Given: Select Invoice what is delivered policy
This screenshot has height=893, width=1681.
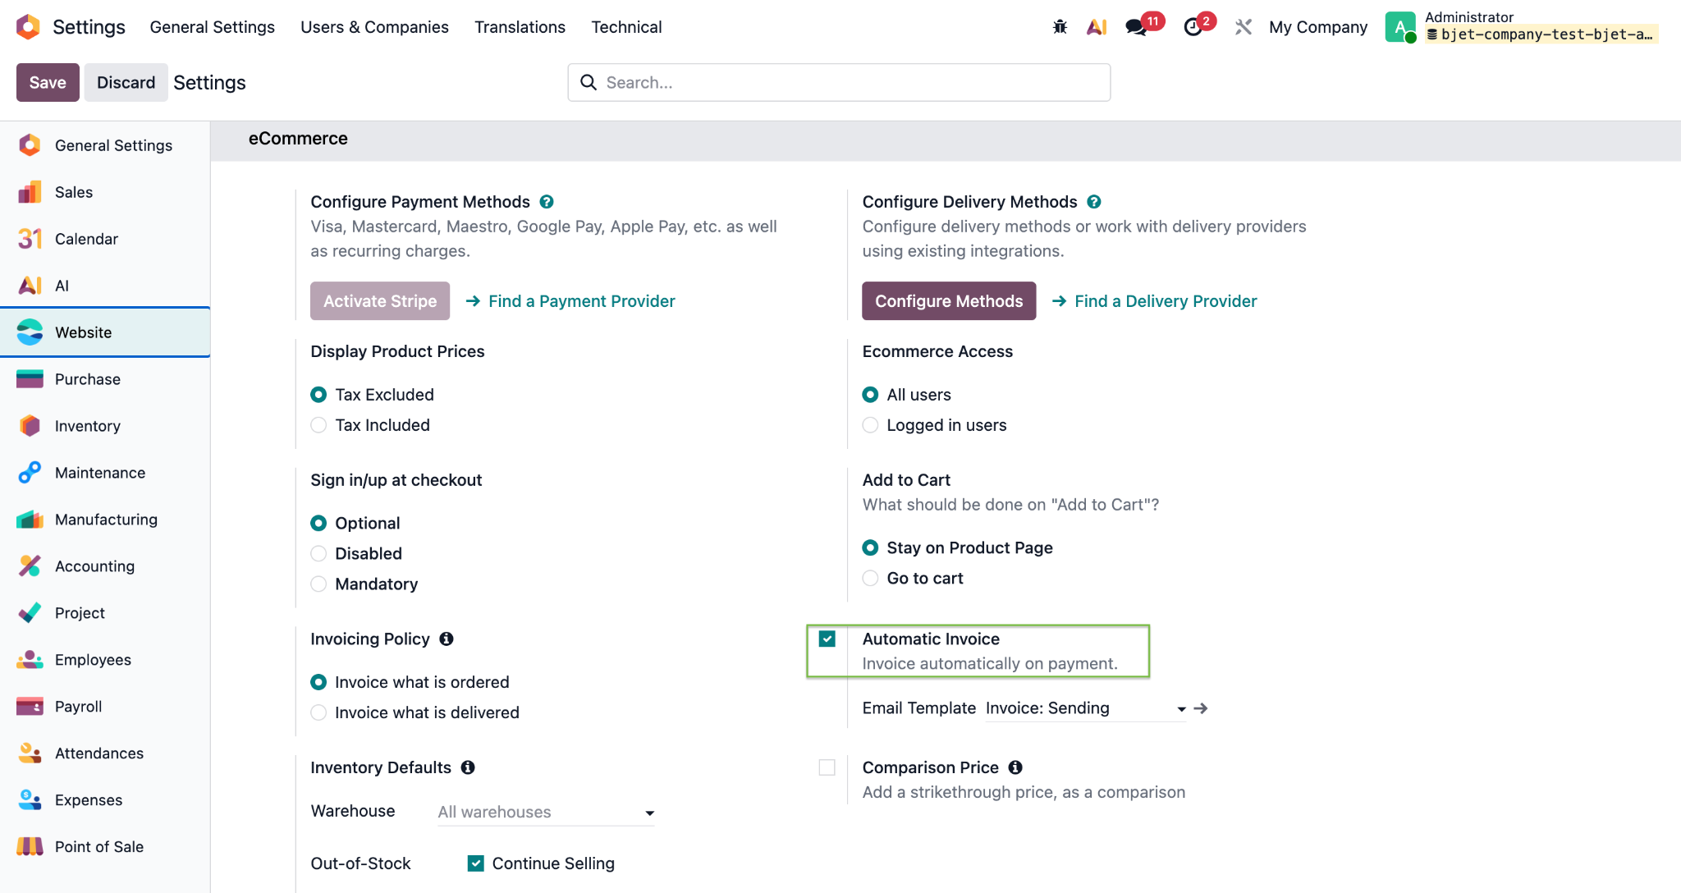Looking at the screenshot, I should (318, 713).
